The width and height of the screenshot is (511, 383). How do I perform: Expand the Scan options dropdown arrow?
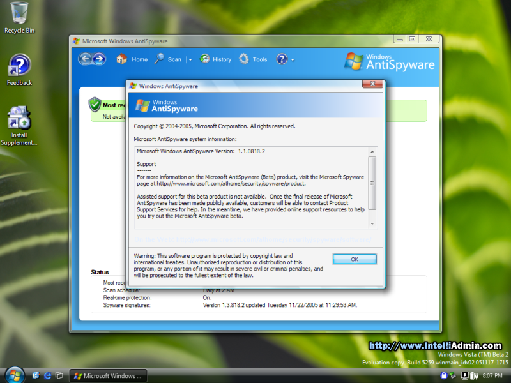(190, 59)
